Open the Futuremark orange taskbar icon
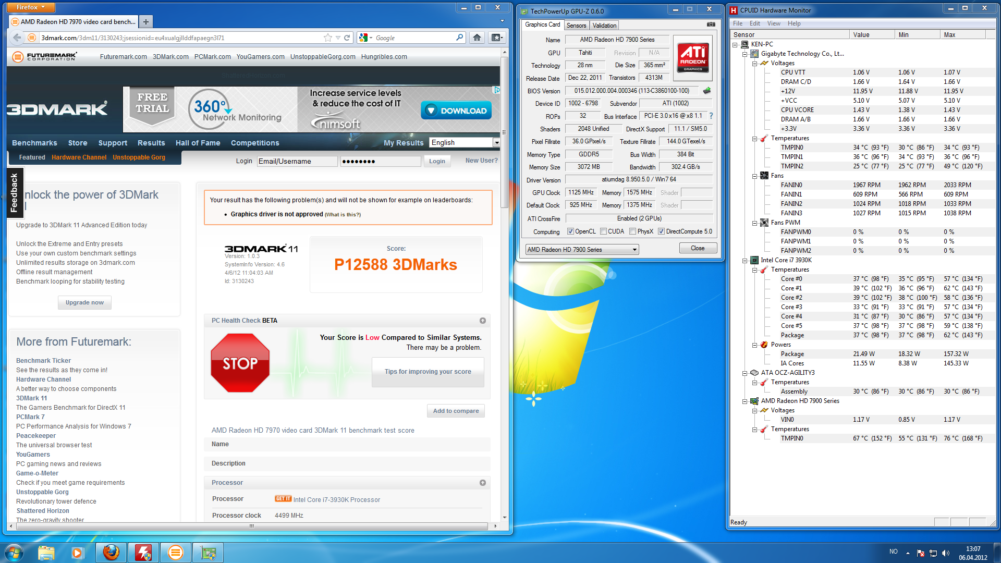Viewport: 1001px width, 563px height. [176, 553]
